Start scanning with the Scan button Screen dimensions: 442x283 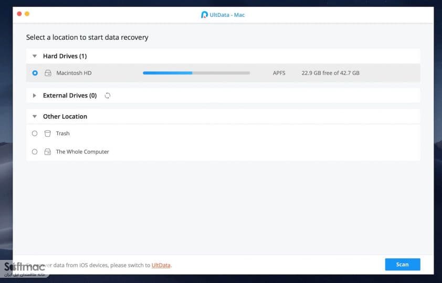pos(402,265)
